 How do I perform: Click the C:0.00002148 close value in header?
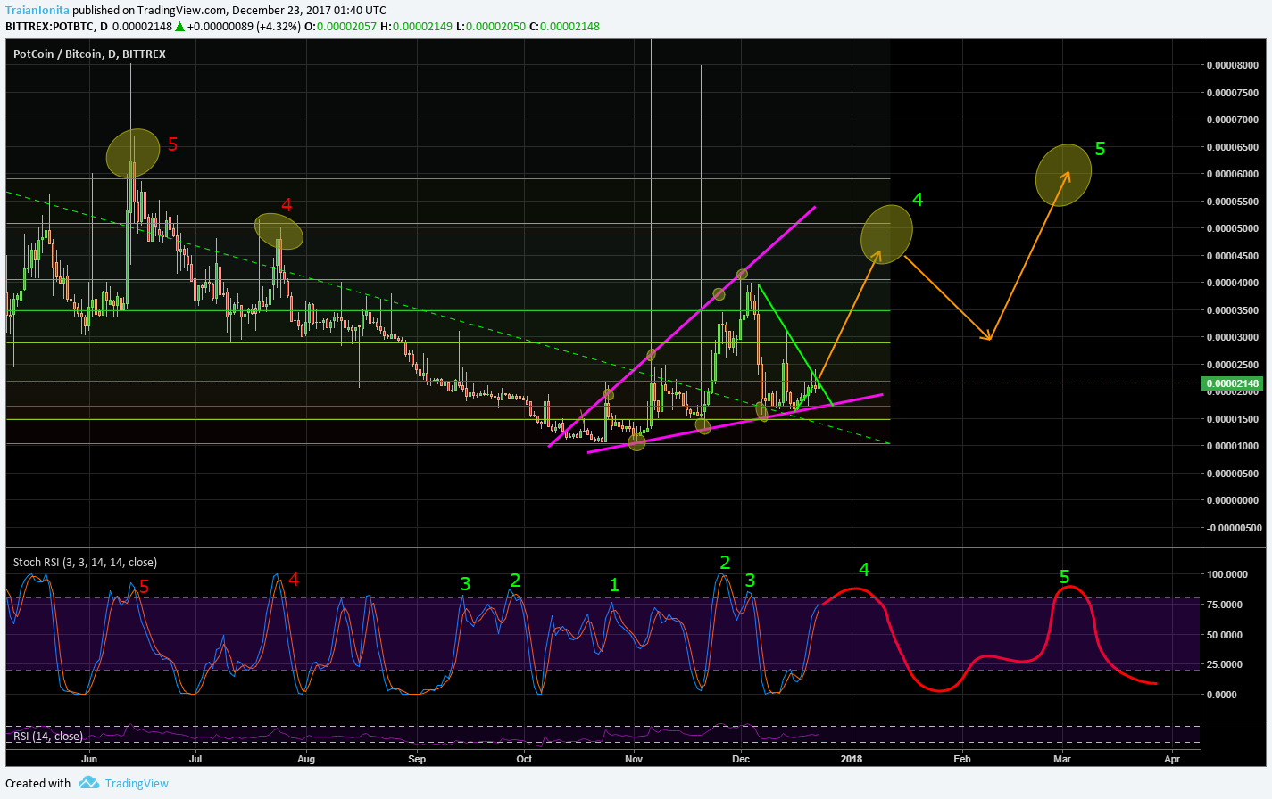coord(564,26)
